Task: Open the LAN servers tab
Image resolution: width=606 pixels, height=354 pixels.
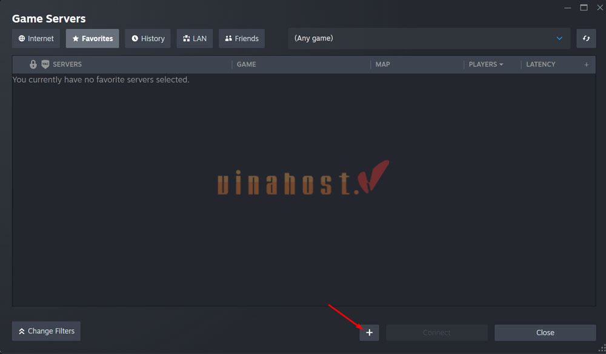Action: (x=195, y=38)
